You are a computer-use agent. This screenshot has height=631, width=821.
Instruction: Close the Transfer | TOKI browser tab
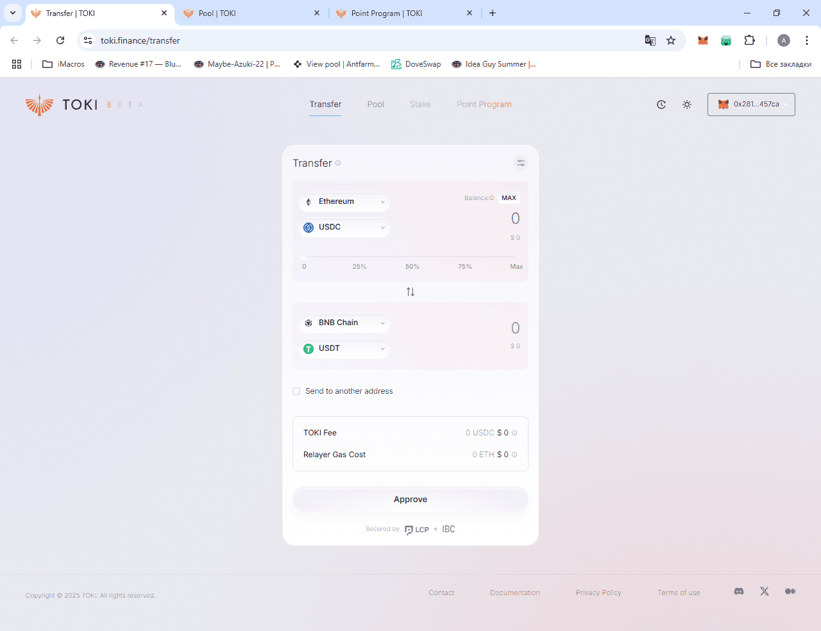pyautogui.click(x=164, y=13)
